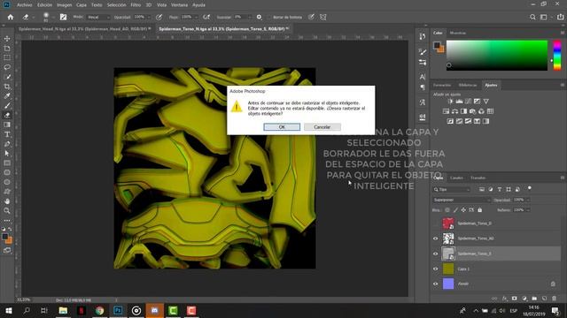Click the Create new group folder icon
Viewport: 567px width, 318px height.
(x=534, y=299)
